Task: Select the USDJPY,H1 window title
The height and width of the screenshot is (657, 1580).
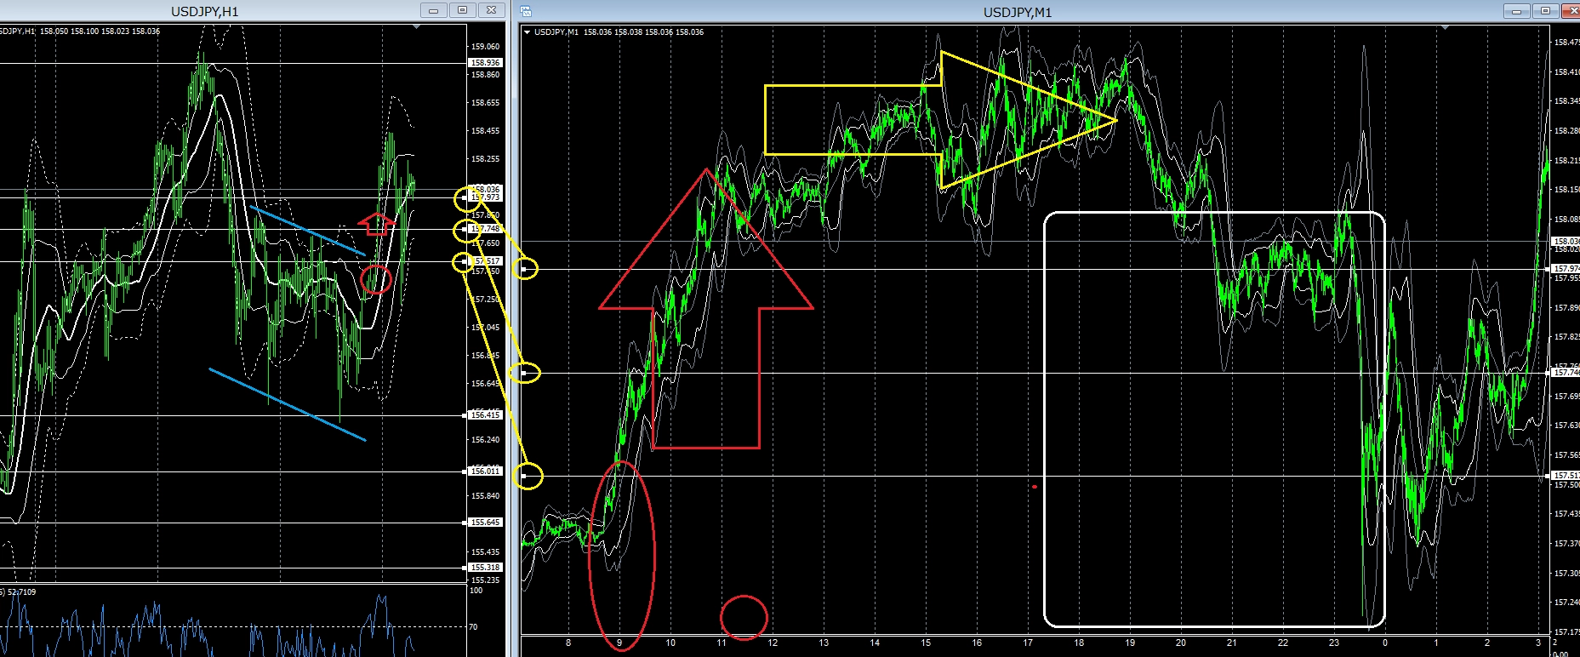Action: pyautogui.click(x=205, y=11)
